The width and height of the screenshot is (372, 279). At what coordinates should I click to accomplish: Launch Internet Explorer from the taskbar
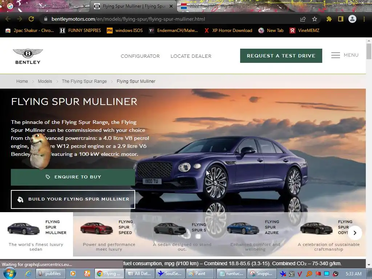click(28, 274)
